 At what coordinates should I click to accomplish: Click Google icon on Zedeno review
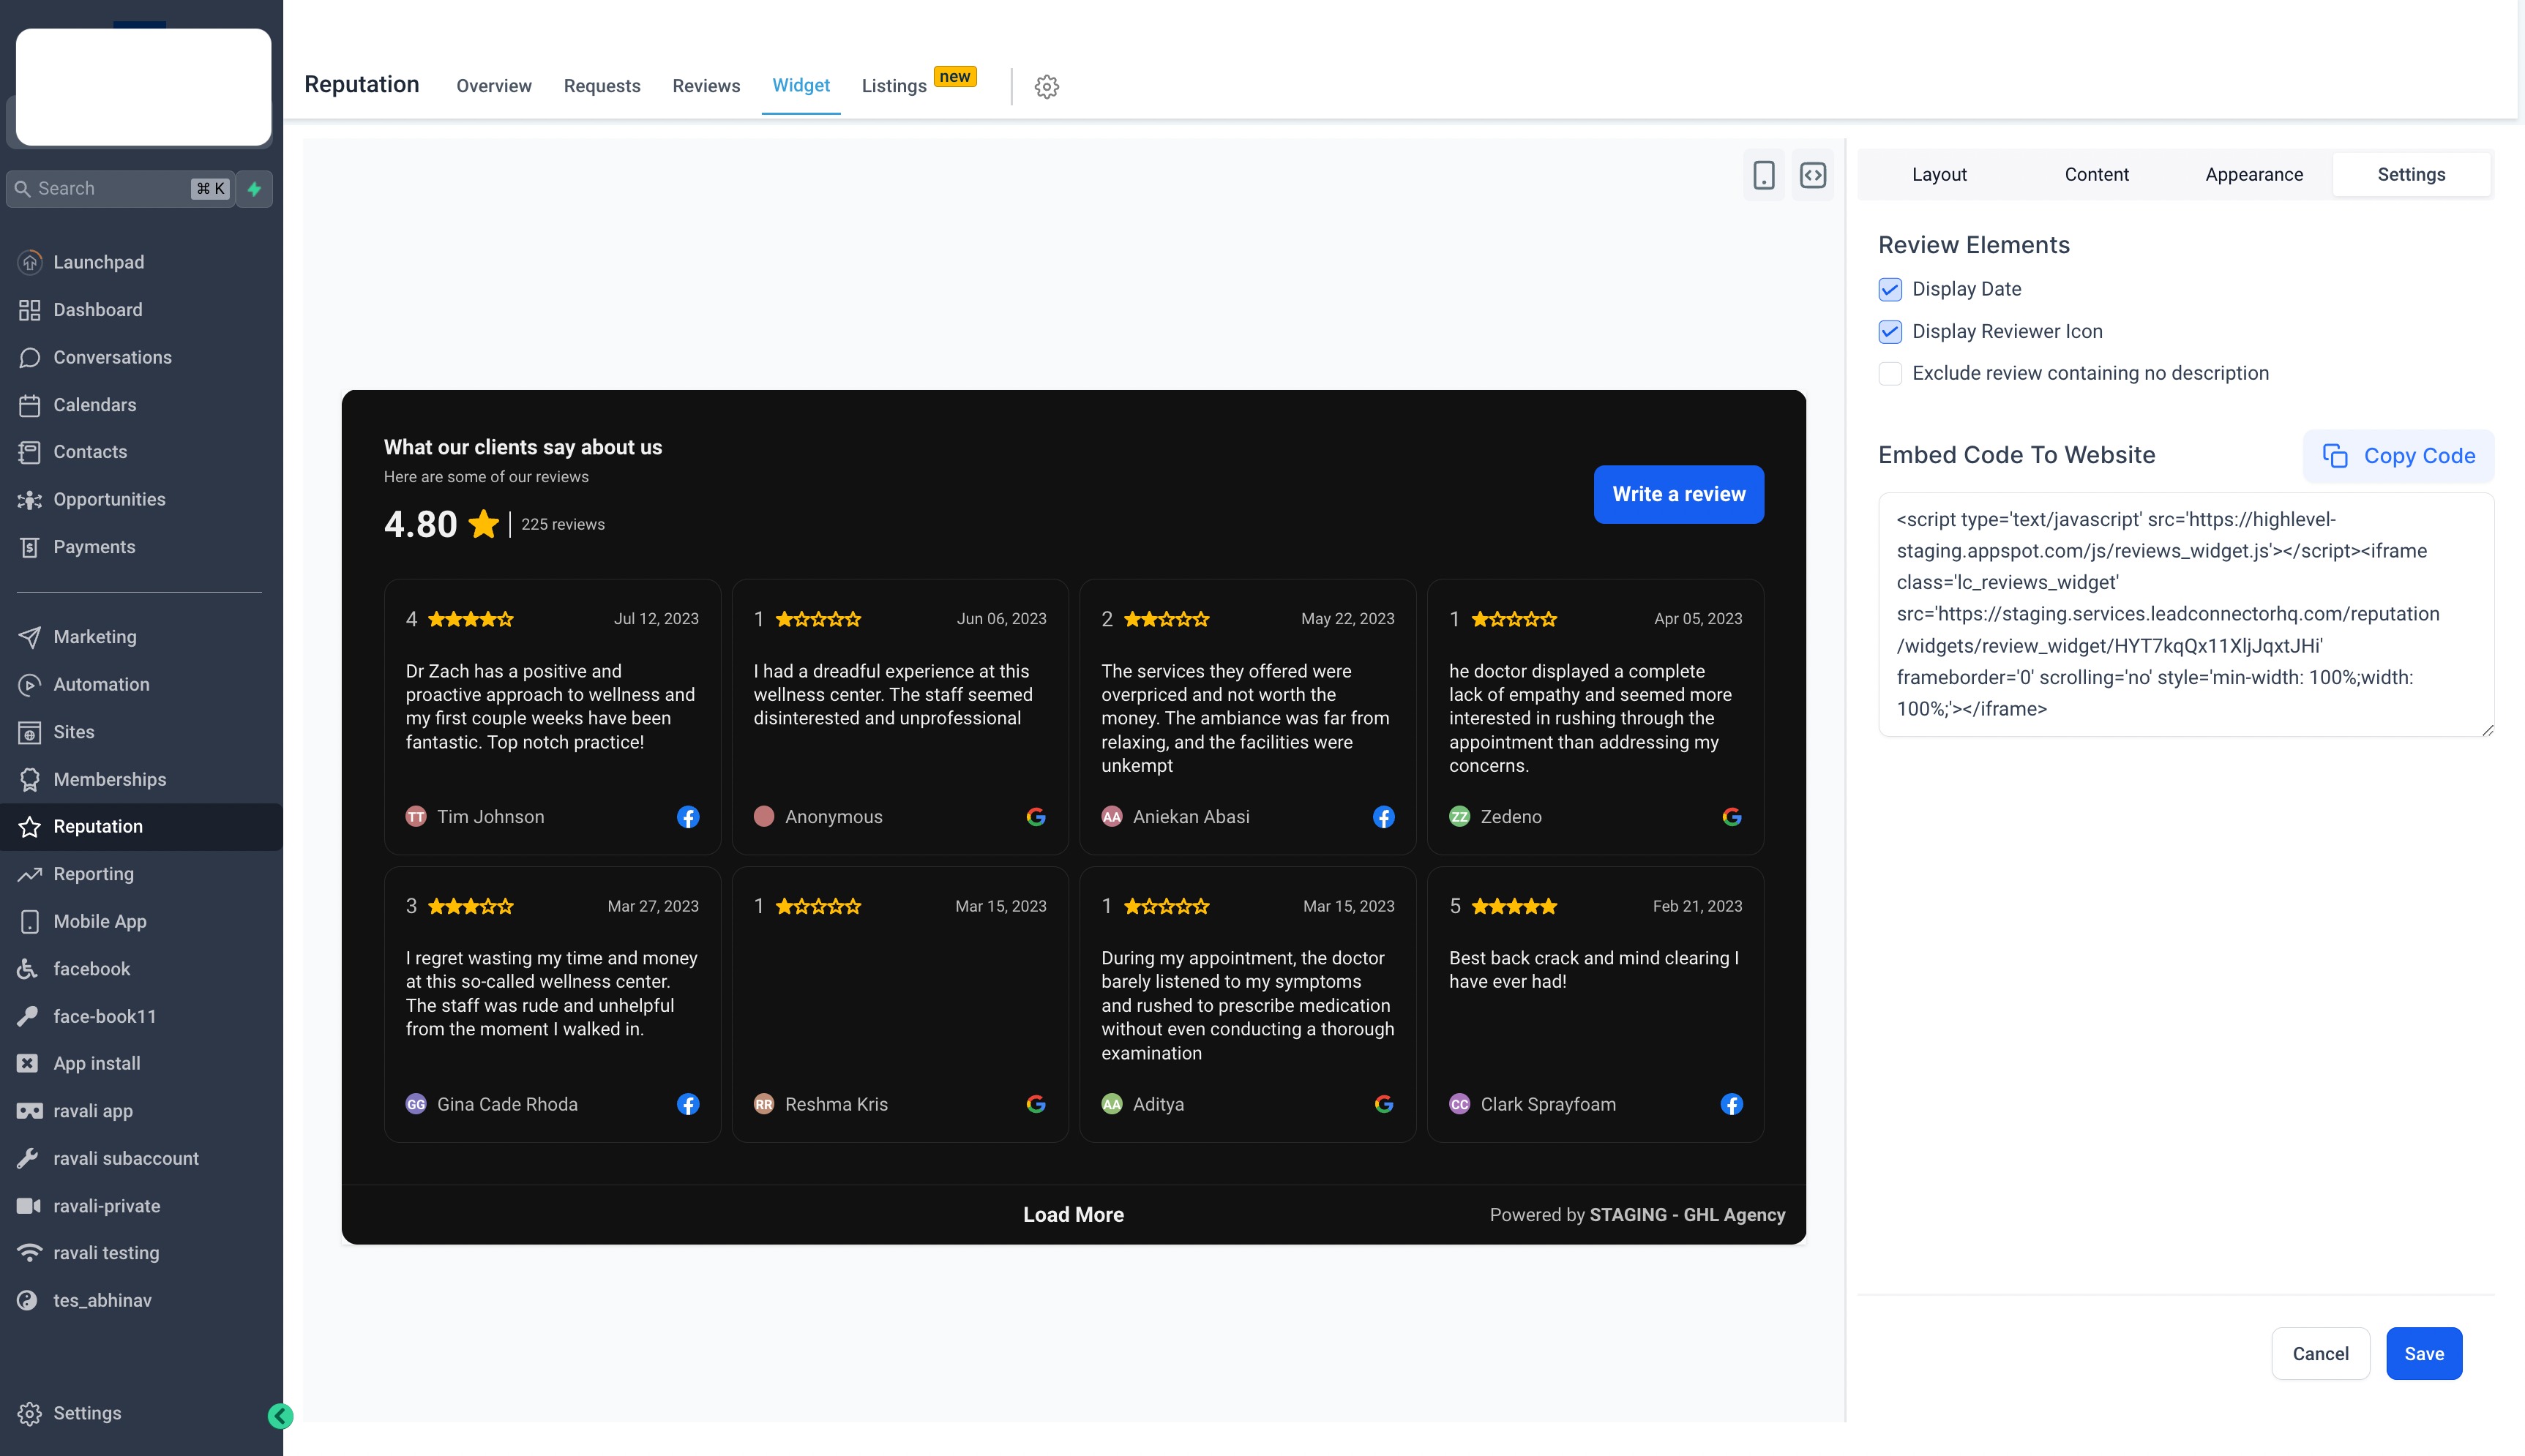pos(1731,817)
